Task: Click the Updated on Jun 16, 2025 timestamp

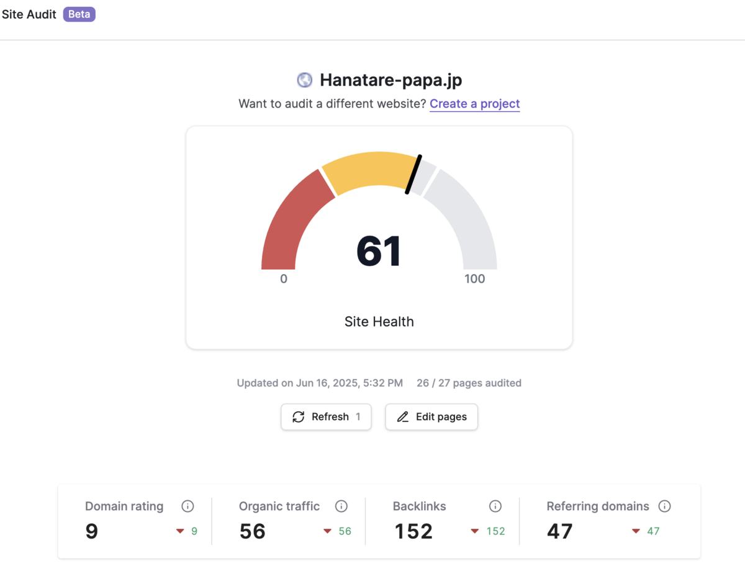Action: (x=320, y=383)
